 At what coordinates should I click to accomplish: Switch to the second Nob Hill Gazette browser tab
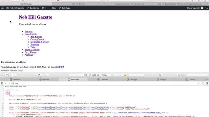(78, 4)
